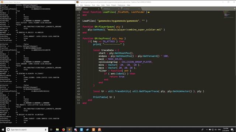Click the PrintTable( tr ) code line

[x=104, y=97]
